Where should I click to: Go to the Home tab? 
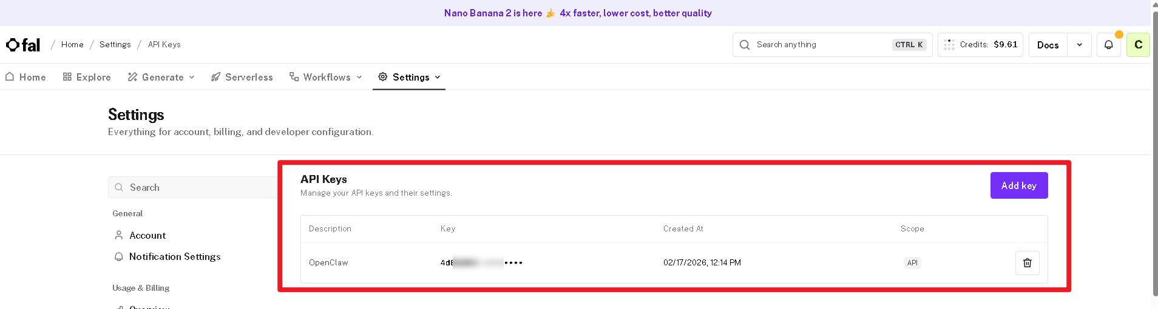[25, 77]
